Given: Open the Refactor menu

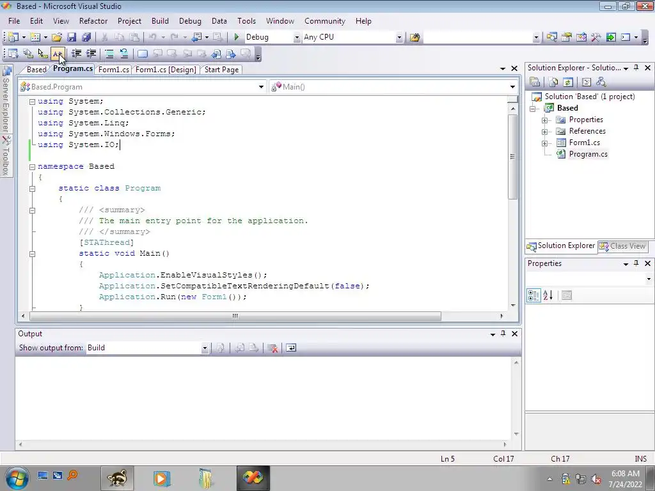Looking at the screenshot, I should [93, 21].
